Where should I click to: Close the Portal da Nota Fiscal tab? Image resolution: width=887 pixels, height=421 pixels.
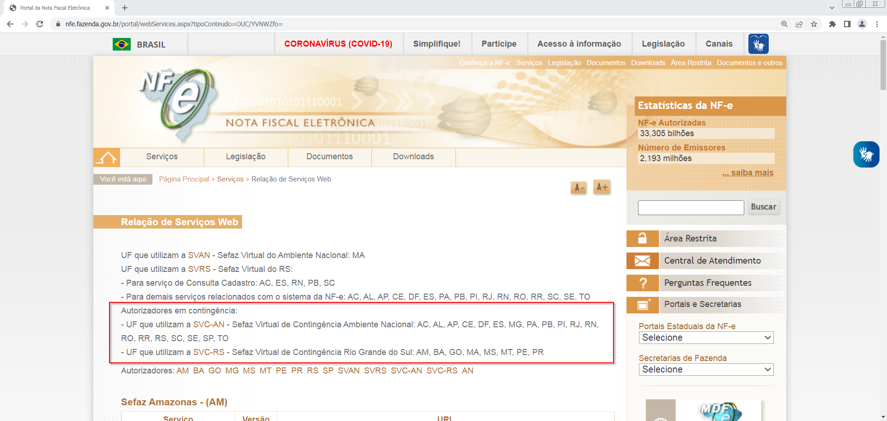pos(107,8)
